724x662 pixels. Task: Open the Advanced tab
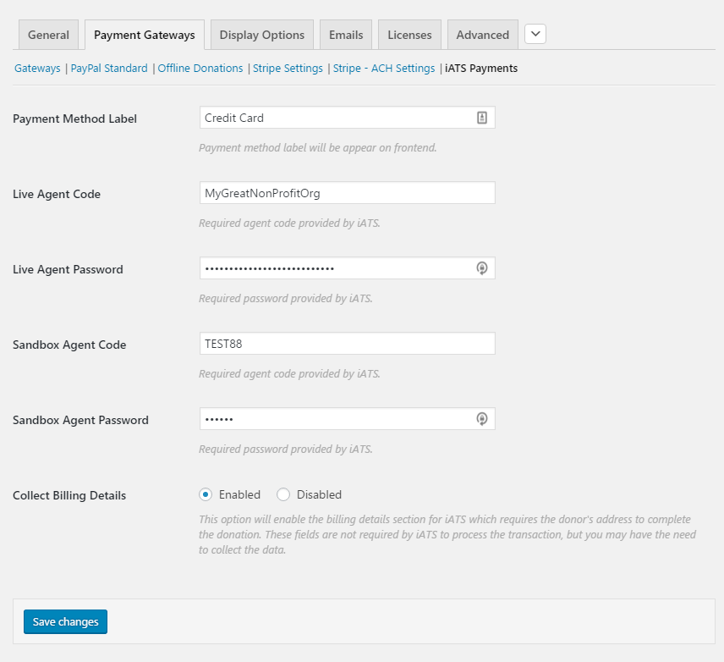(x=482, y=35)
